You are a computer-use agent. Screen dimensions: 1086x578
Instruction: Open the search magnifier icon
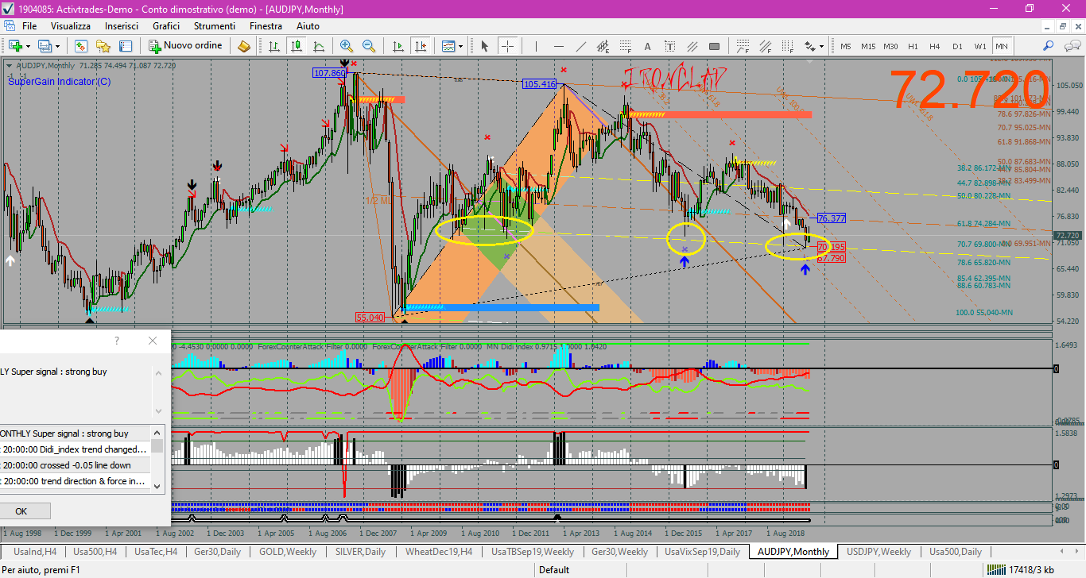pos(1049,46)
